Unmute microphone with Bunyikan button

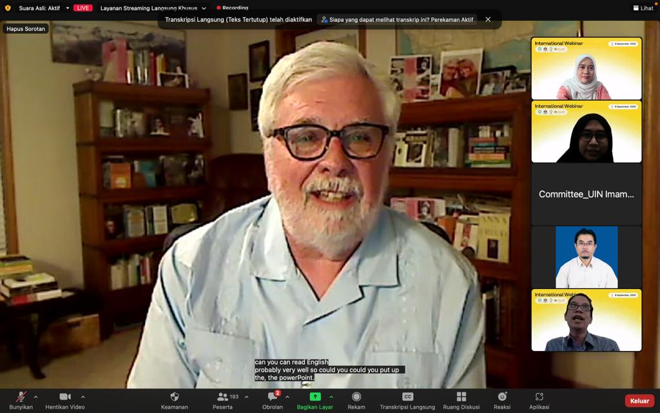[x=21, y=397]
